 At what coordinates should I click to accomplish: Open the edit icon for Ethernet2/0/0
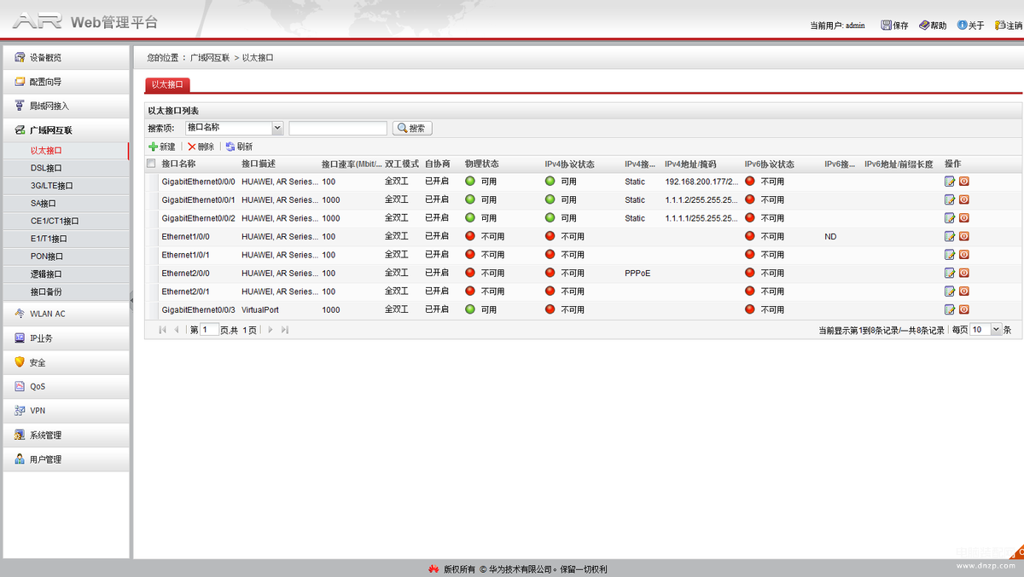click(x=949, y=273)
